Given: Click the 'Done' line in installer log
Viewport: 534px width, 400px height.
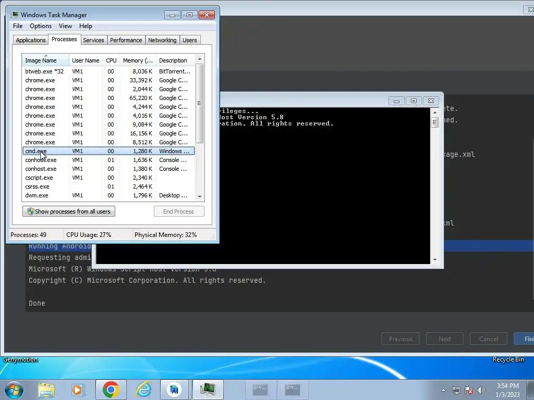Looking at the screenshot, I should [37, 303].
